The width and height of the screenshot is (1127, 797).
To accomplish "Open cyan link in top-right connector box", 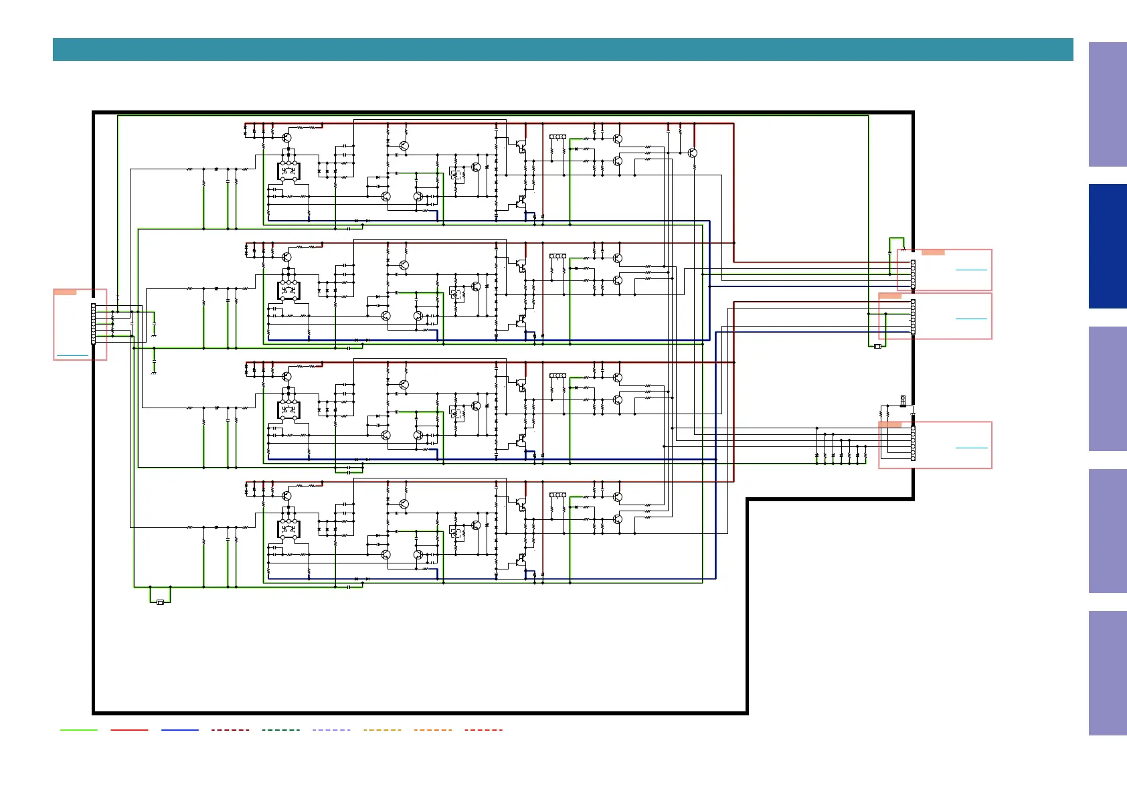I will pos(971,270).
